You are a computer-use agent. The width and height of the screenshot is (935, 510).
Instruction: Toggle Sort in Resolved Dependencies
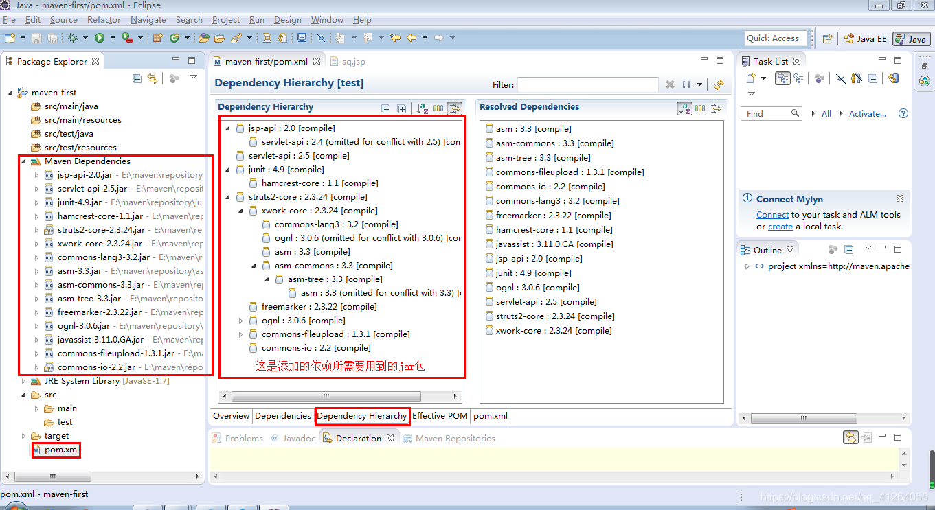[684, 108]
